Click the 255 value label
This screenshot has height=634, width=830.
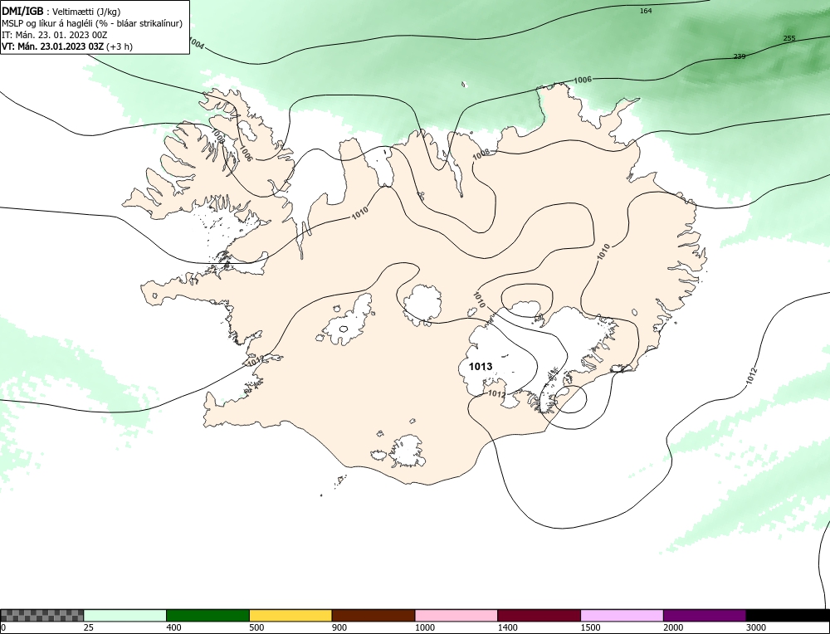click(789, 38)
